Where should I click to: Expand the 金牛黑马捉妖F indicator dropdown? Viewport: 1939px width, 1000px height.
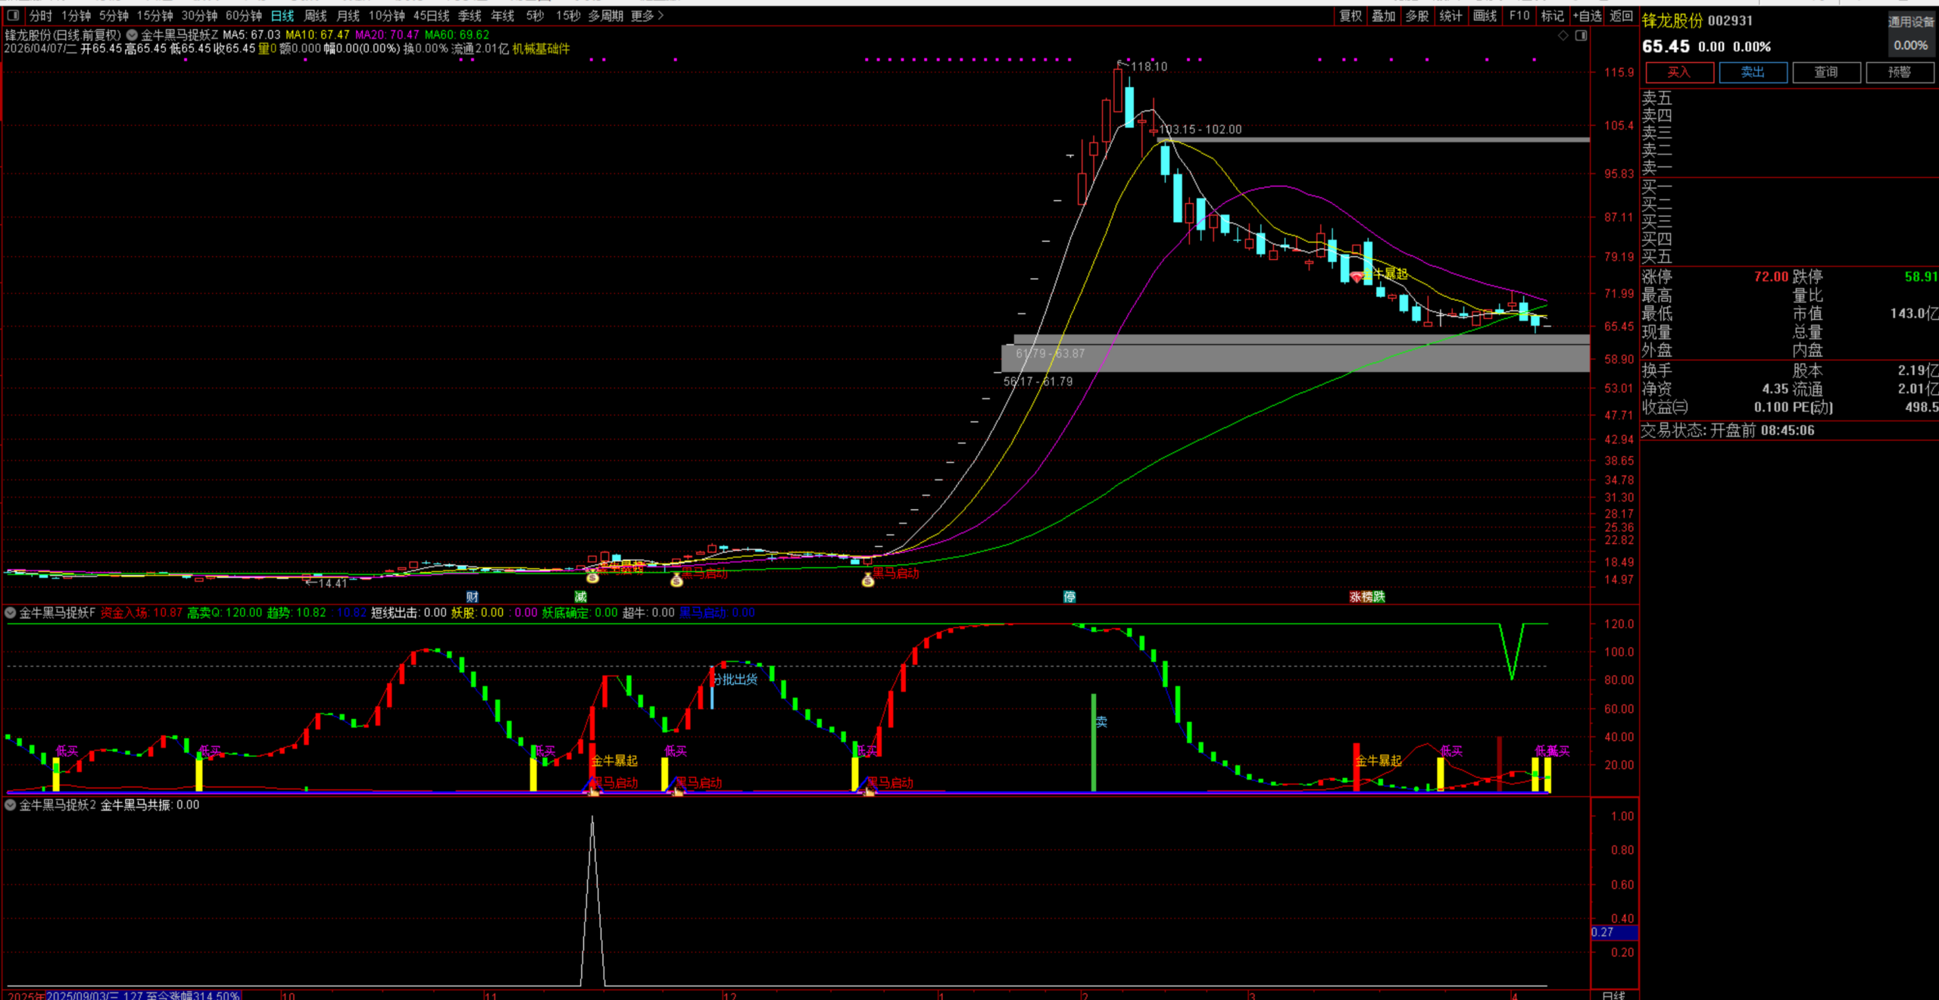[x=11, y=613]
